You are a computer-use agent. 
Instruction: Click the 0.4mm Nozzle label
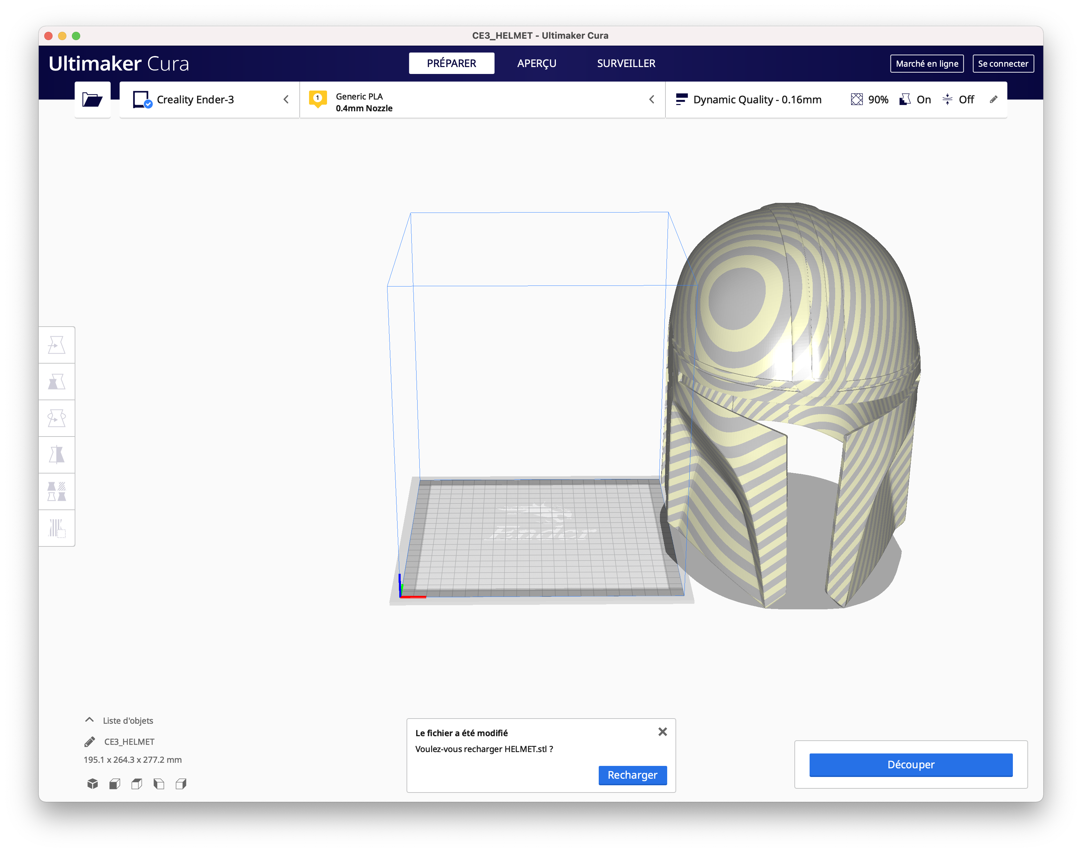(364, 109)
